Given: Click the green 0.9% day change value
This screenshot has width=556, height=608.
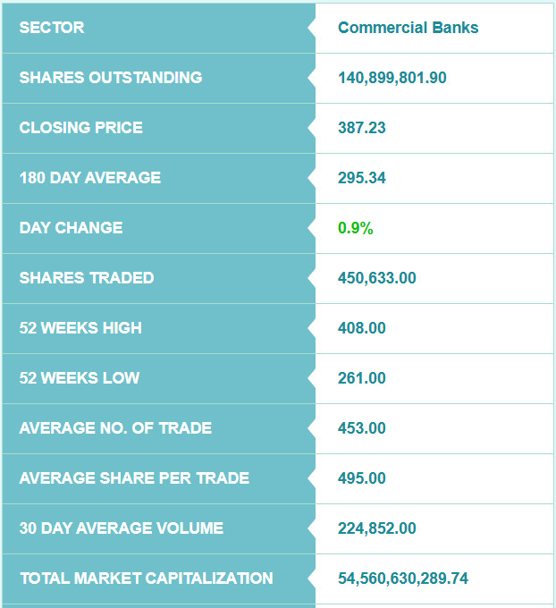Looking at the screenshot, I should coord(355,228).
